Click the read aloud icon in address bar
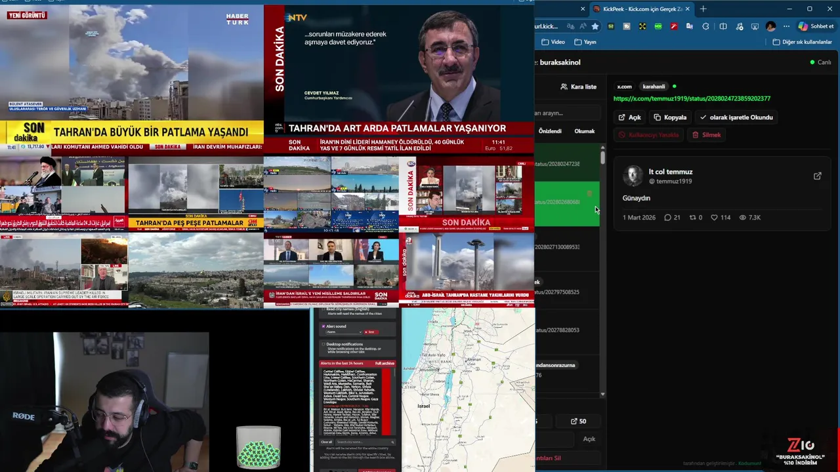Image resolution: width=840 pixels, height=472 pixels. (x=583, y=26)
